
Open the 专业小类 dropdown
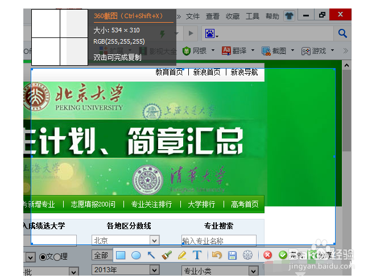(x=220, y=270)
